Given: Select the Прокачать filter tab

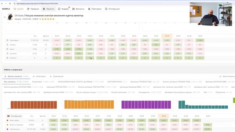Looking at the screenshot, I should 224,92.
